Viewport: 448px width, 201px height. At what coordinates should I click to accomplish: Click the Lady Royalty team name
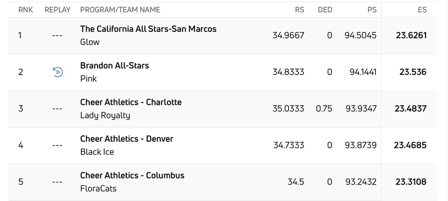(105, 116)
